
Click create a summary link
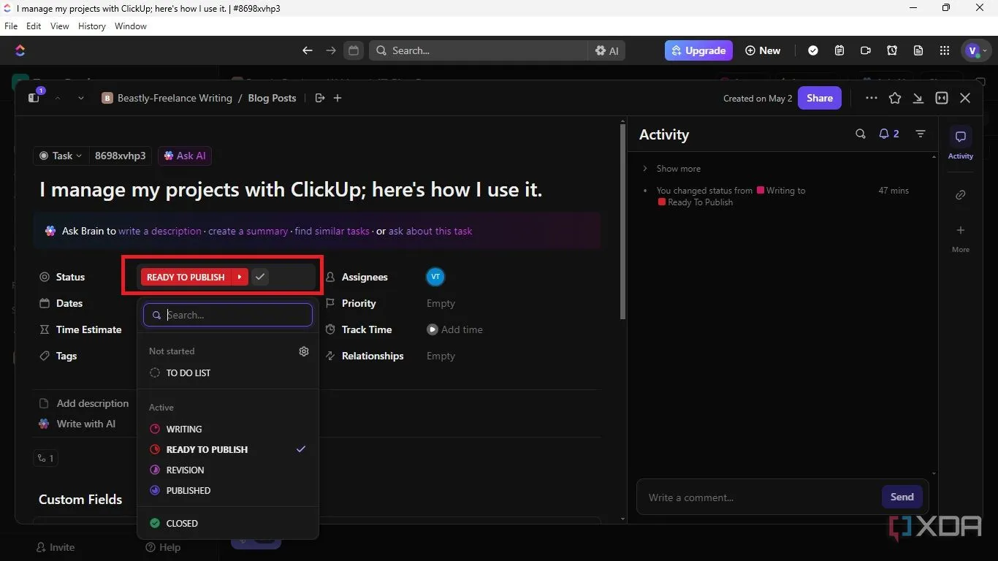248,231
